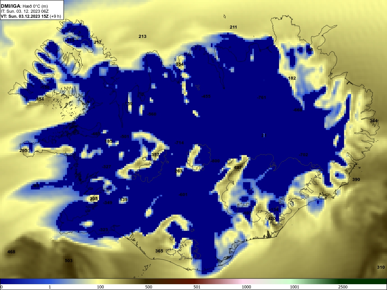Click the legend label 501
Viewport: 387px width, 290px height.
click(x=197, y=287)
